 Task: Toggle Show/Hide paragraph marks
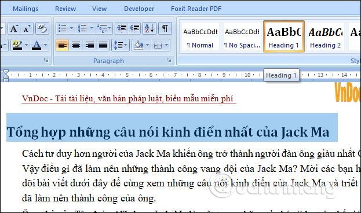pyautogui.click(x=165, y=28)
